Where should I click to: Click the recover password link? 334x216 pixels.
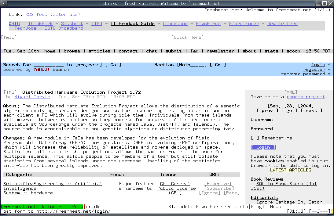coord(303,74)
